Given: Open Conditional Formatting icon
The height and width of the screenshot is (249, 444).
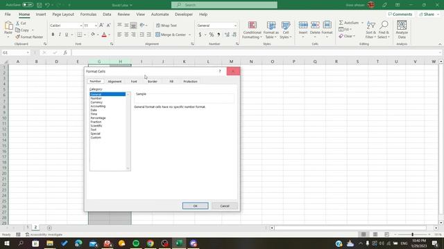Looking at the screenshot, I should click(x=252, y=26).
